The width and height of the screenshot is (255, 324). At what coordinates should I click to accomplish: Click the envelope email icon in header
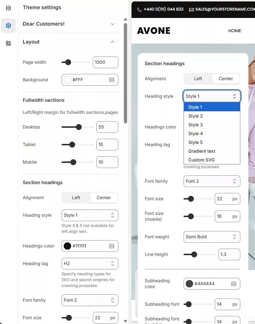point(191,10)
